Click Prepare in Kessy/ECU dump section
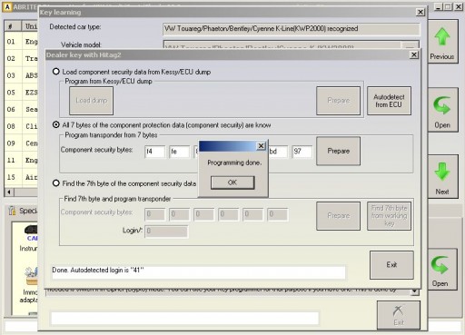The image size is (465, 335). pos(339,101)
